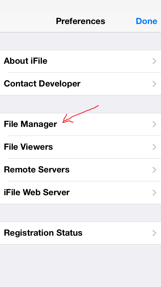Click the empty gray area below Registration Status
Viewport: 161px width, 287px height.
(80, 266)
